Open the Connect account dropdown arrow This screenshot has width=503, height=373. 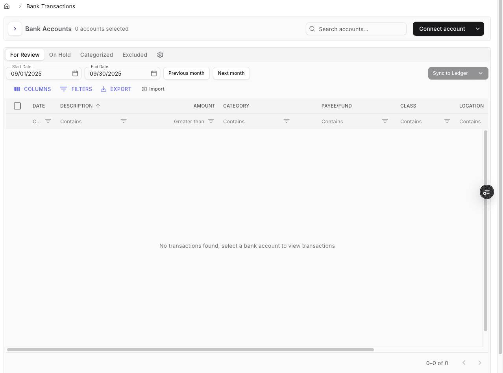point(478,29)
